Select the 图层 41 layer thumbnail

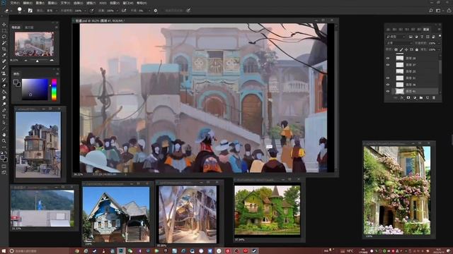pyautogui.click(x=399, y=91)
